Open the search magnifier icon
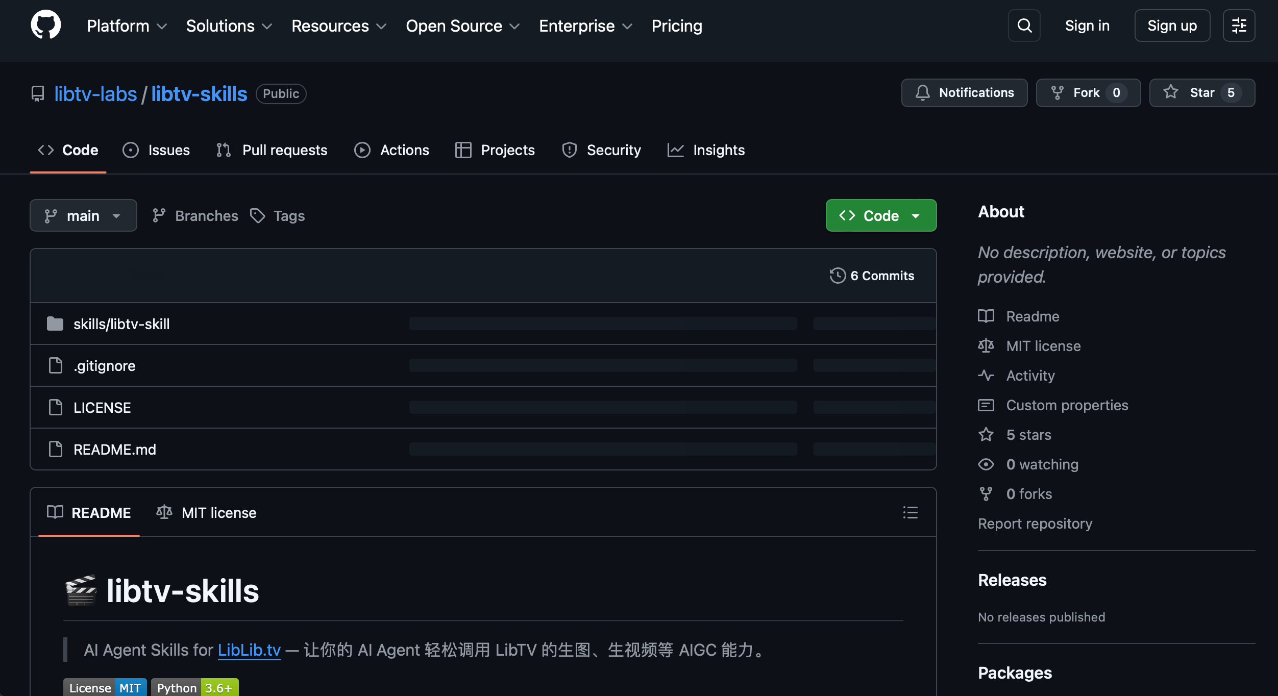This screenshot has height=696, width=1278. (1024, 26)
